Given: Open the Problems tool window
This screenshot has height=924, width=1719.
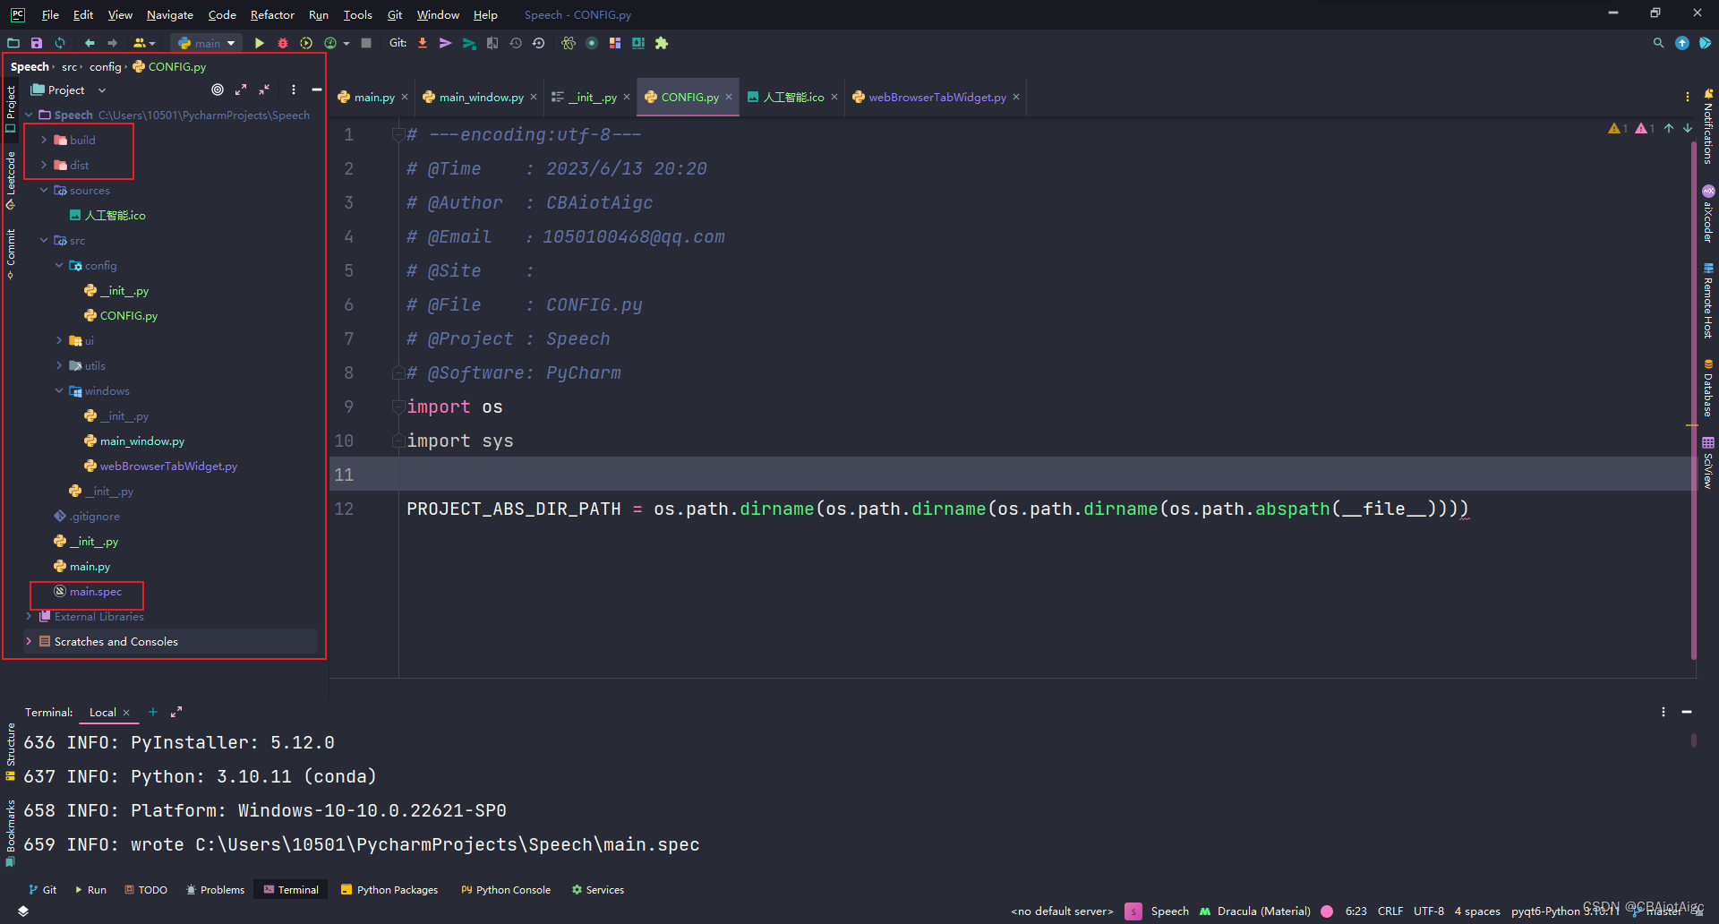Looking at the screenshot, I should tap(215, 889).
